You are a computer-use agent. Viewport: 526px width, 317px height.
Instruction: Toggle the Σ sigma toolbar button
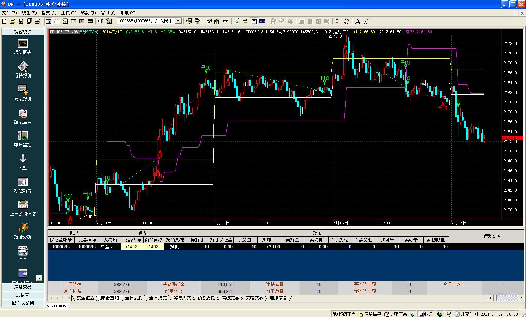[x=254, y=21]
